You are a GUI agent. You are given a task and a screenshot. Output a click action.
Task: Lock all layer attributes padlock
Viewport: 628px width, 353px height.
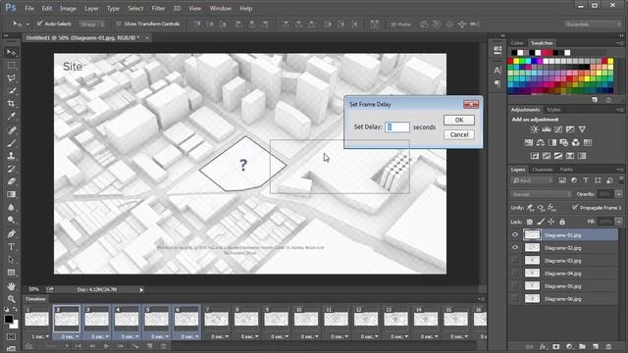[x=562, y=222]
